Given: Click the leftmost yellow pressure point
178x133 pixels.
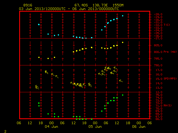Looking at the screenshot, I should click(x=39, y=57).
